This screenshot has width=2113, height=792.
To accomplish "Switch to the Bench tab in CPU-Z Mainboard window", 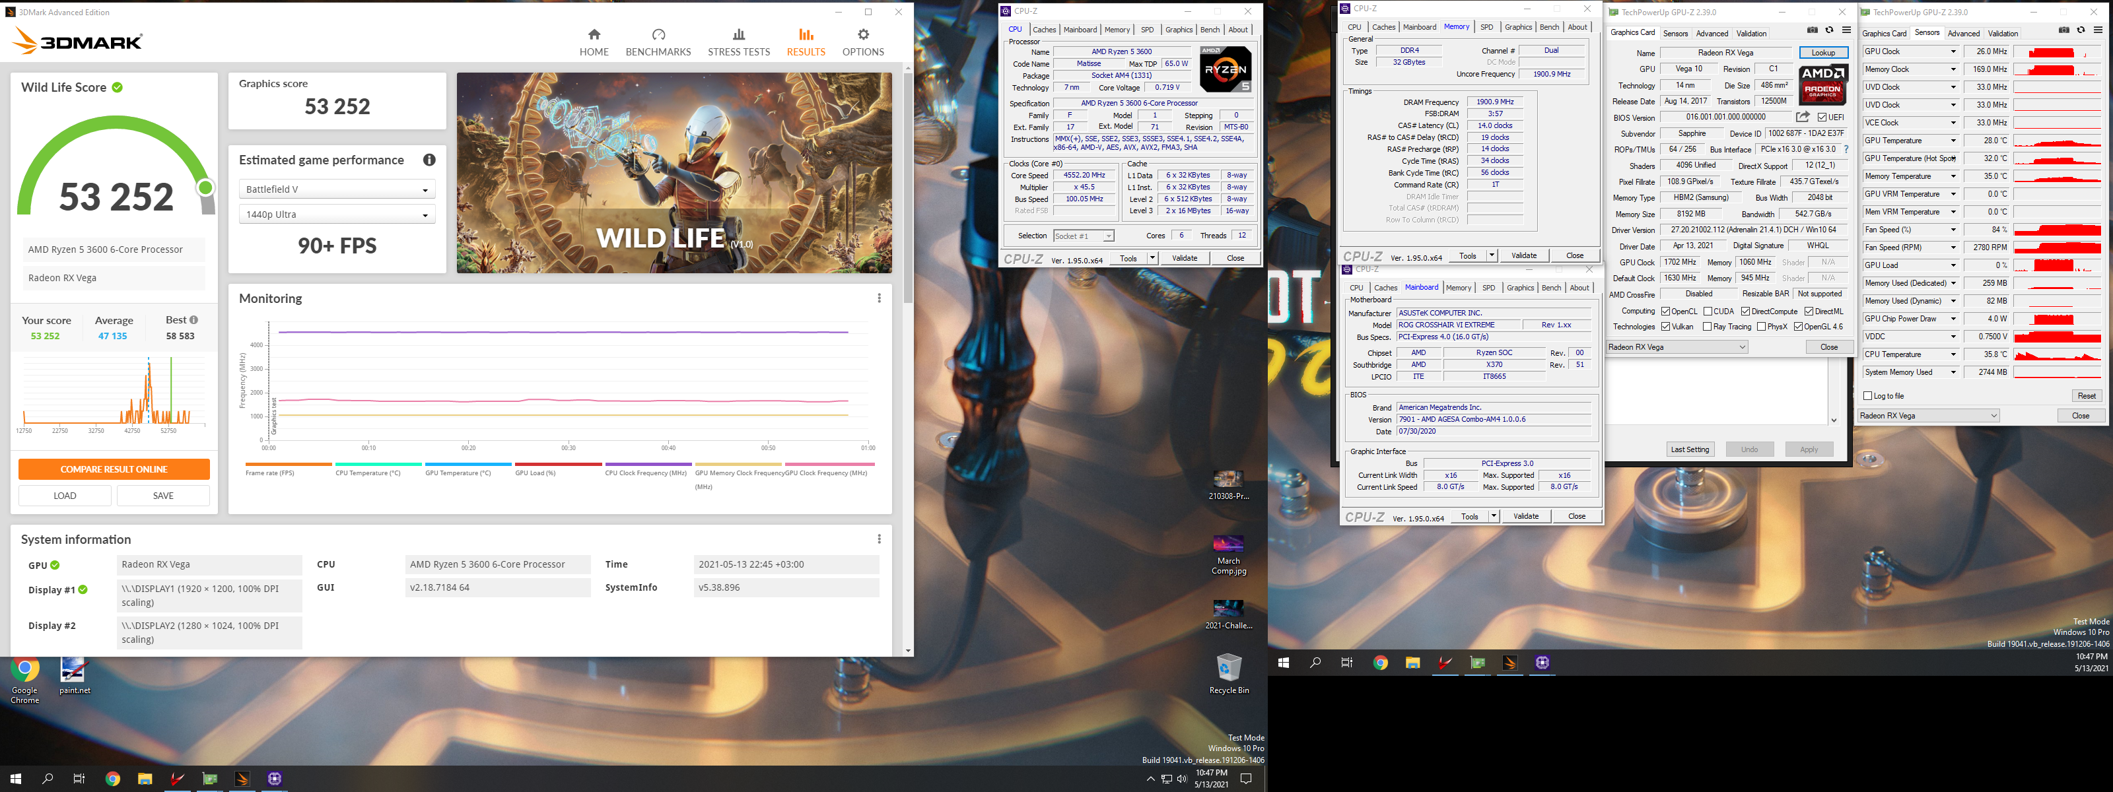I will [1551, 288].
